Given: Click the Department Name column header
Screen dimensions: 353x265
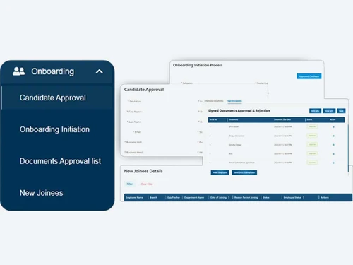Looking at the screenshot, I should (x=194, y=197).
